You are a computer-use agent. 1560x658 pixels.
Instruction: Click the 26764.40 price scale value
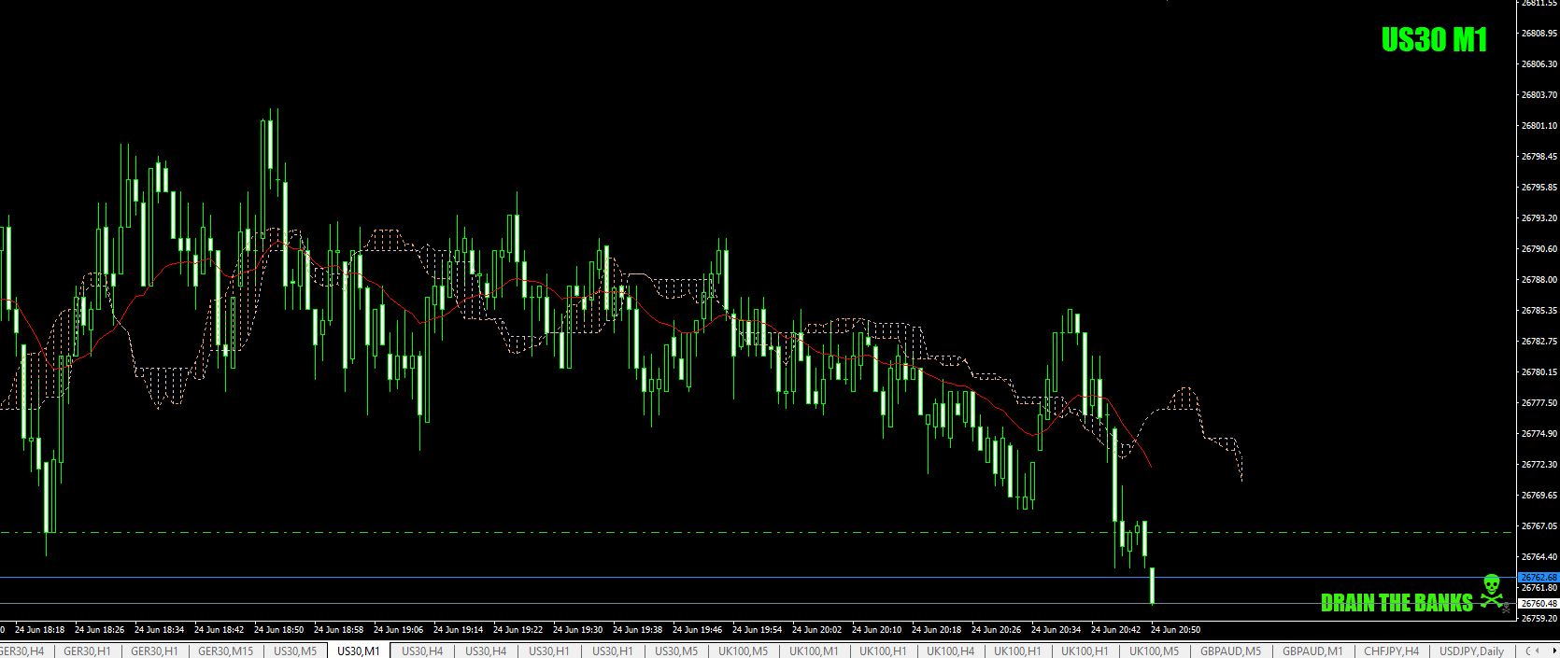point(1539,556)
